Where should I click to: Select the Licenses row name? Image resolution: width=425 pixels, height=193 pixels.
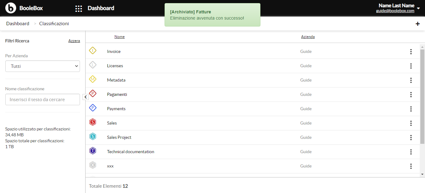(115, 66)
